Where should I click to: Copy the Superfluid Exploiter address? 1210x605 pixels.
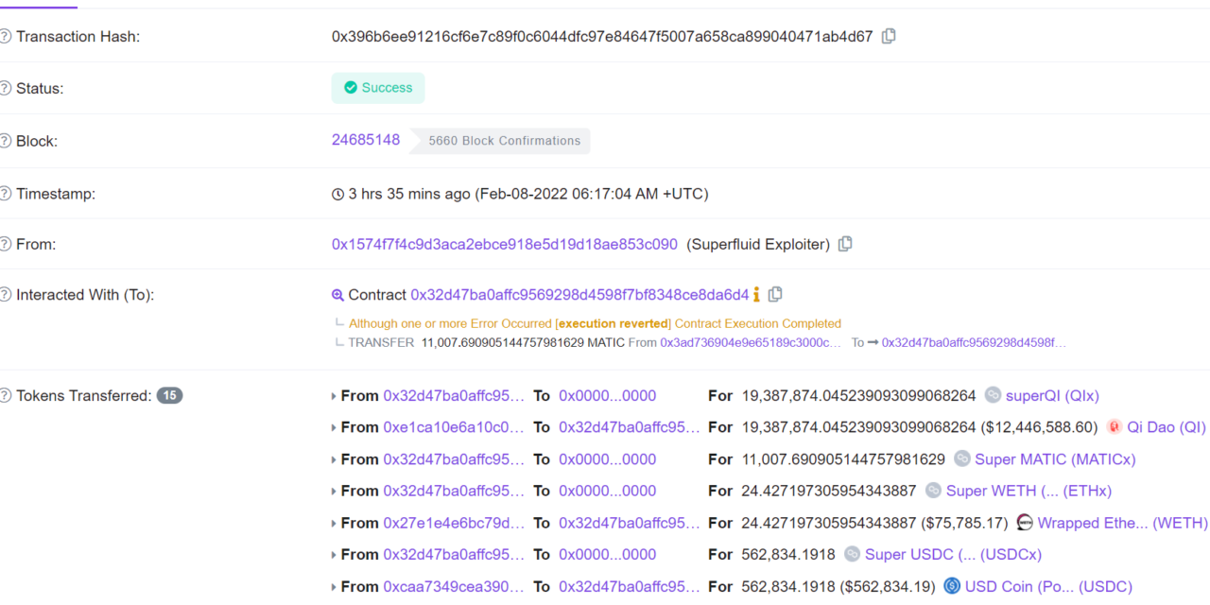coord(844,243)
